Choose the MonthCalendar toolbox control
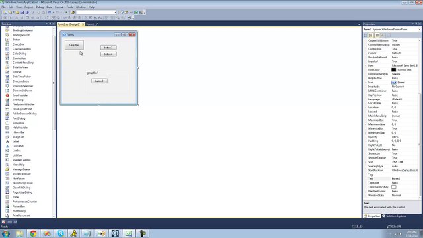Screen dimensions: 423x238 pyautogui.click(x=22, y=174)
